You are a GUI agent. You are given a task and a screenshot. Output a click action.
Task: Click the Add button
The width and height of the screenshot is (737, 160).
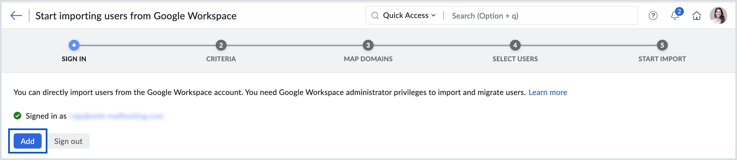(x=28, y=141)
